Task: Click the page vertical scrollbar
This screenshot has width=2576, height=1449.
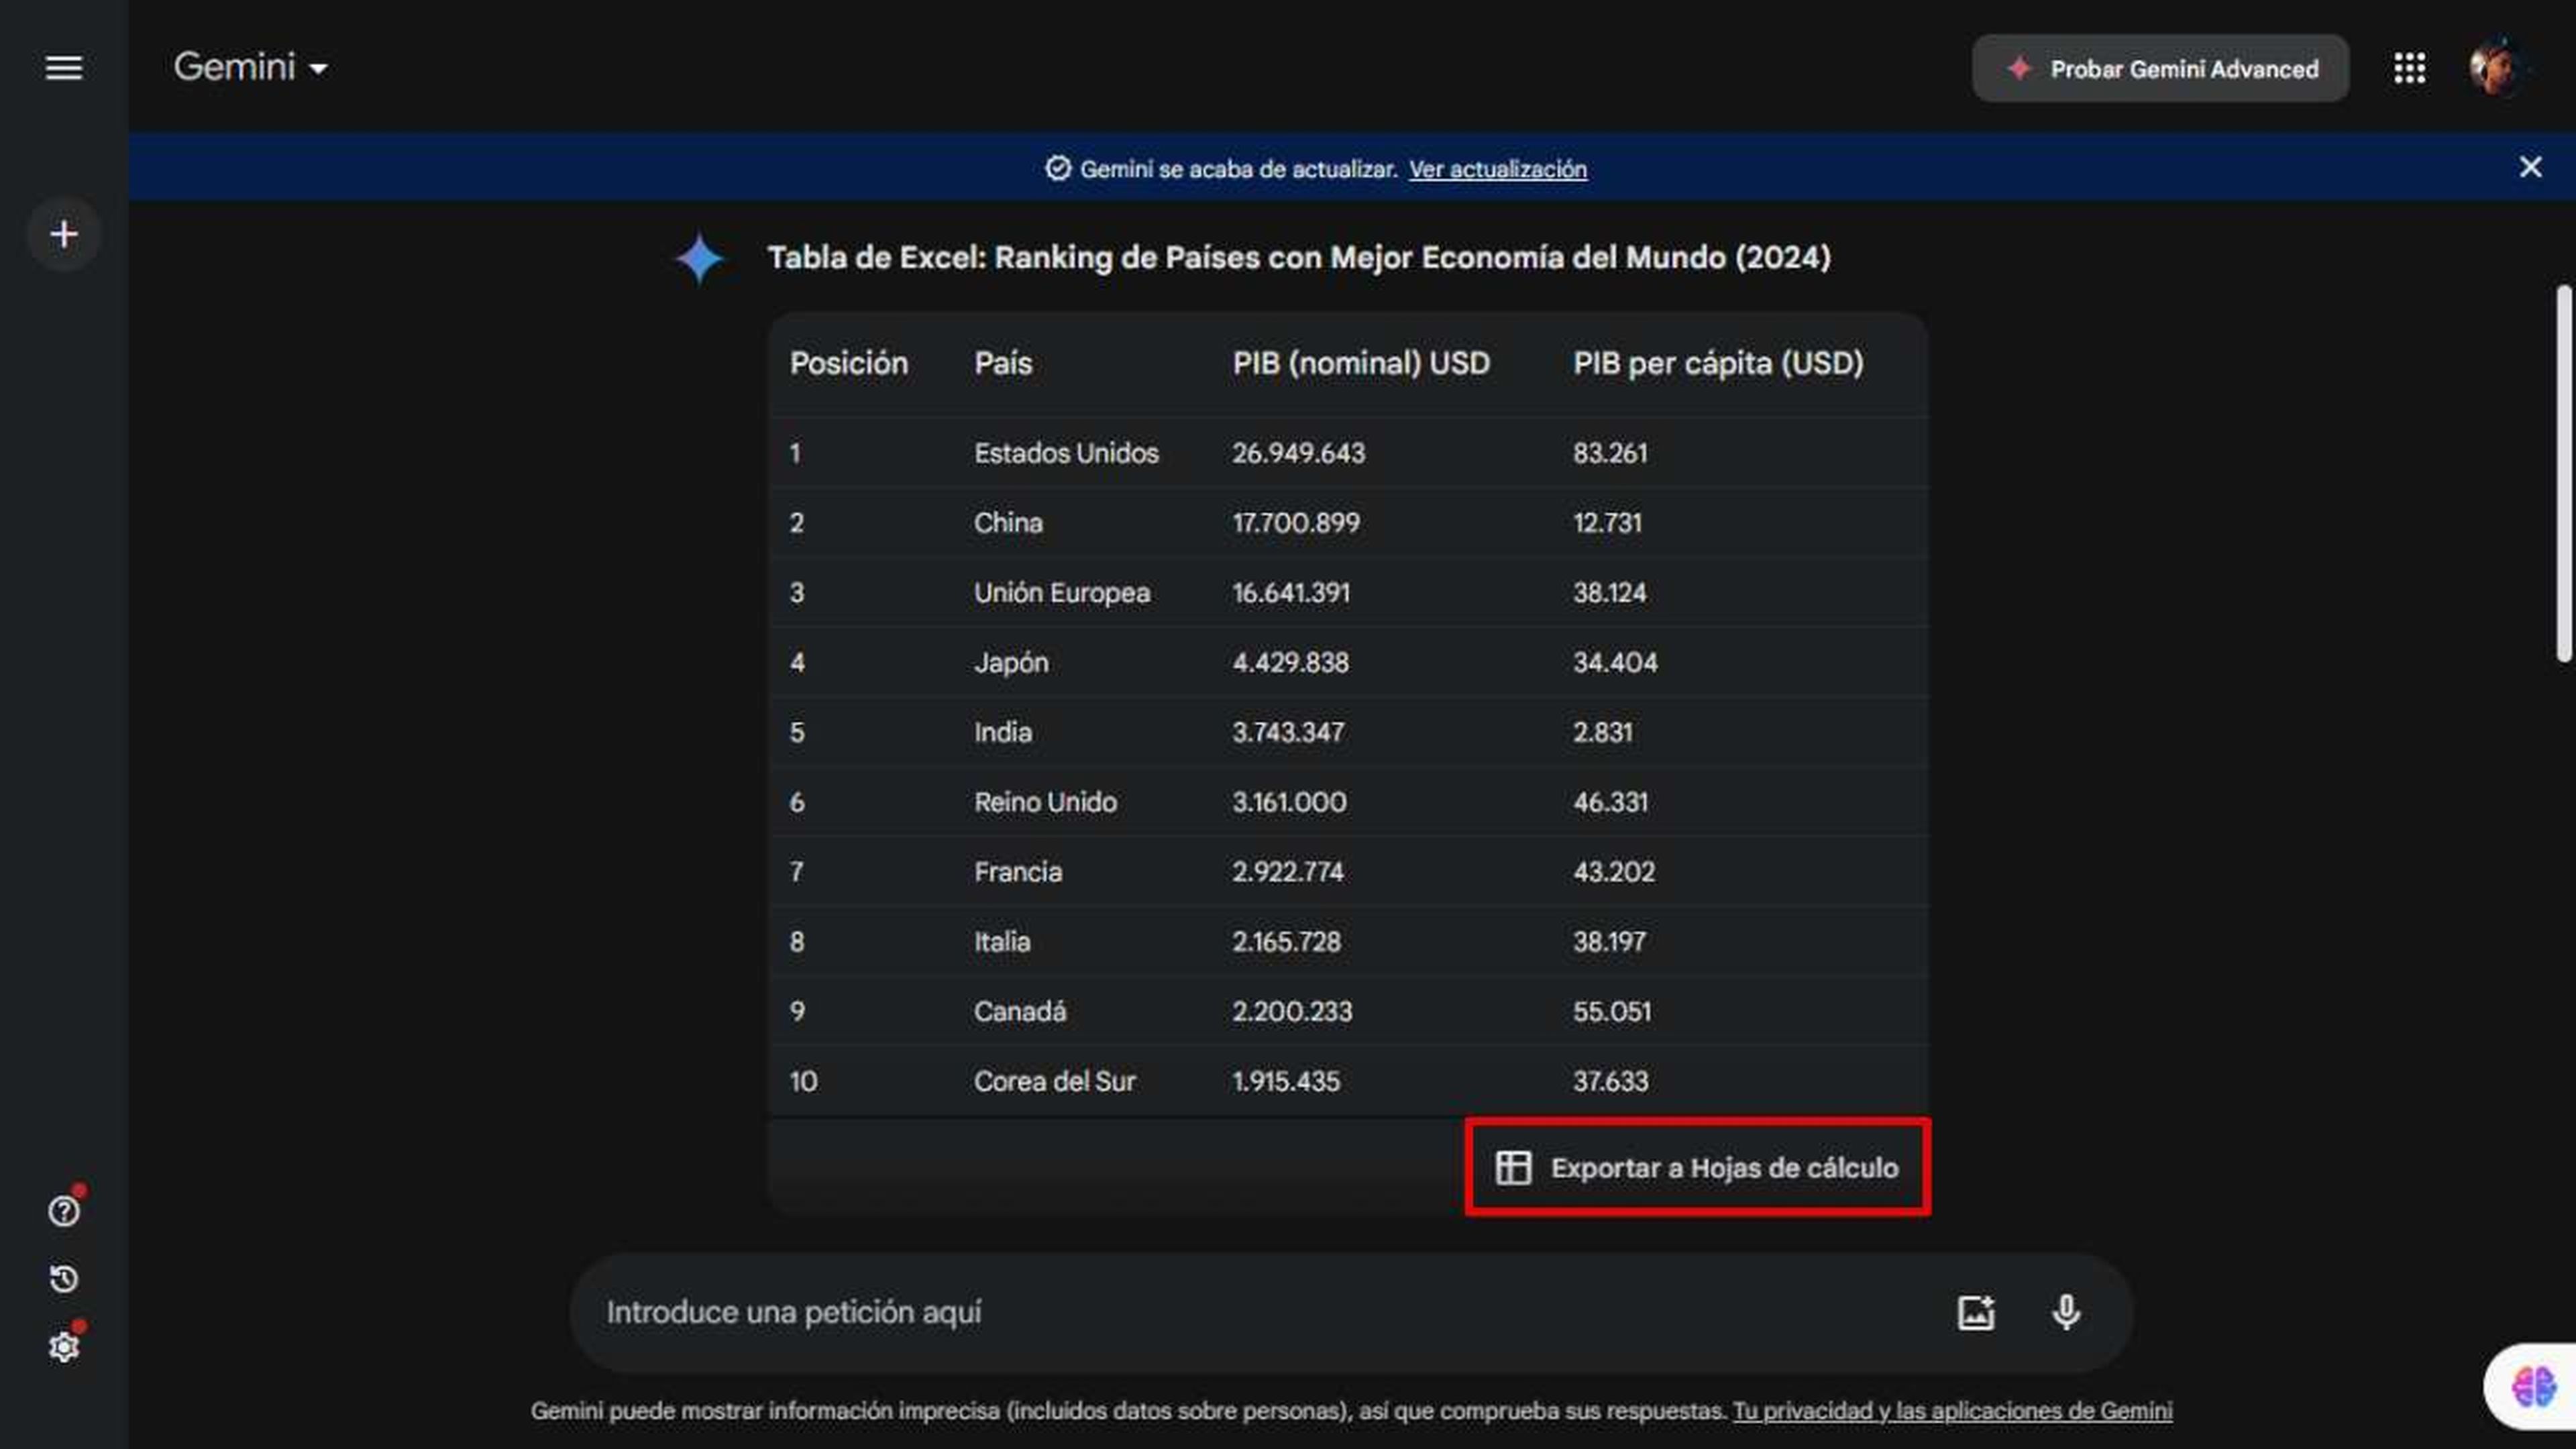Action: 2563,473
